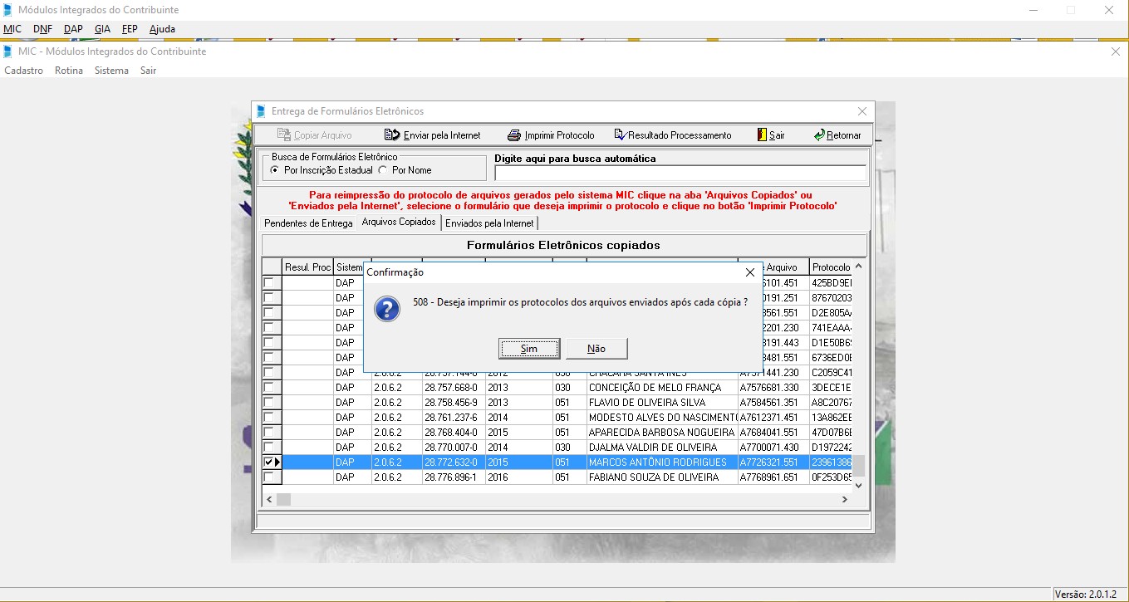Image resolution: width=1129 pixels, height=602 pixels.
Task: Select the APARECIDA BARBOSA NOGUEIRA cell
Action: (x=662, y=433)
